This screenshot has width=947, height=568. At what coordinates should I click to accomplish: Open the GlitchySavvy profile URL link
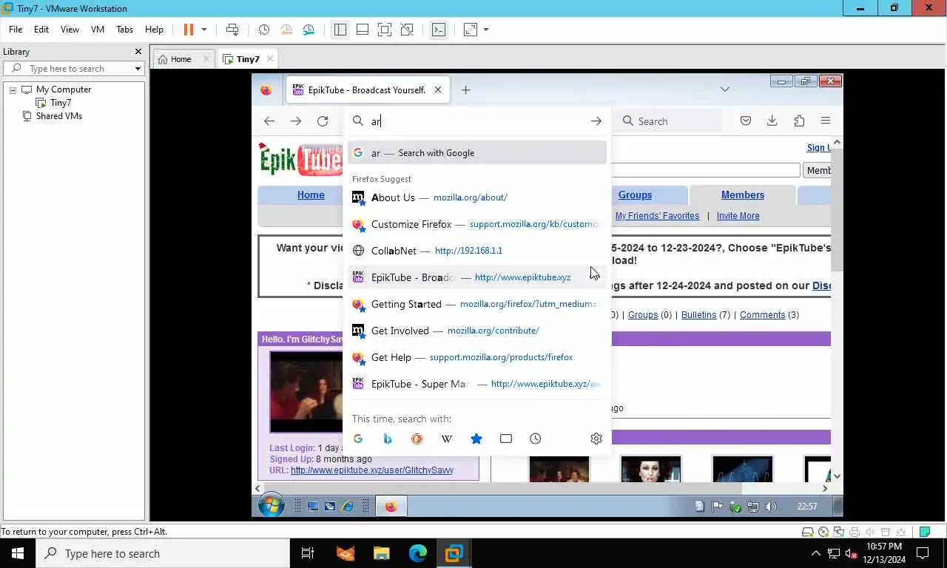(372, 470)
